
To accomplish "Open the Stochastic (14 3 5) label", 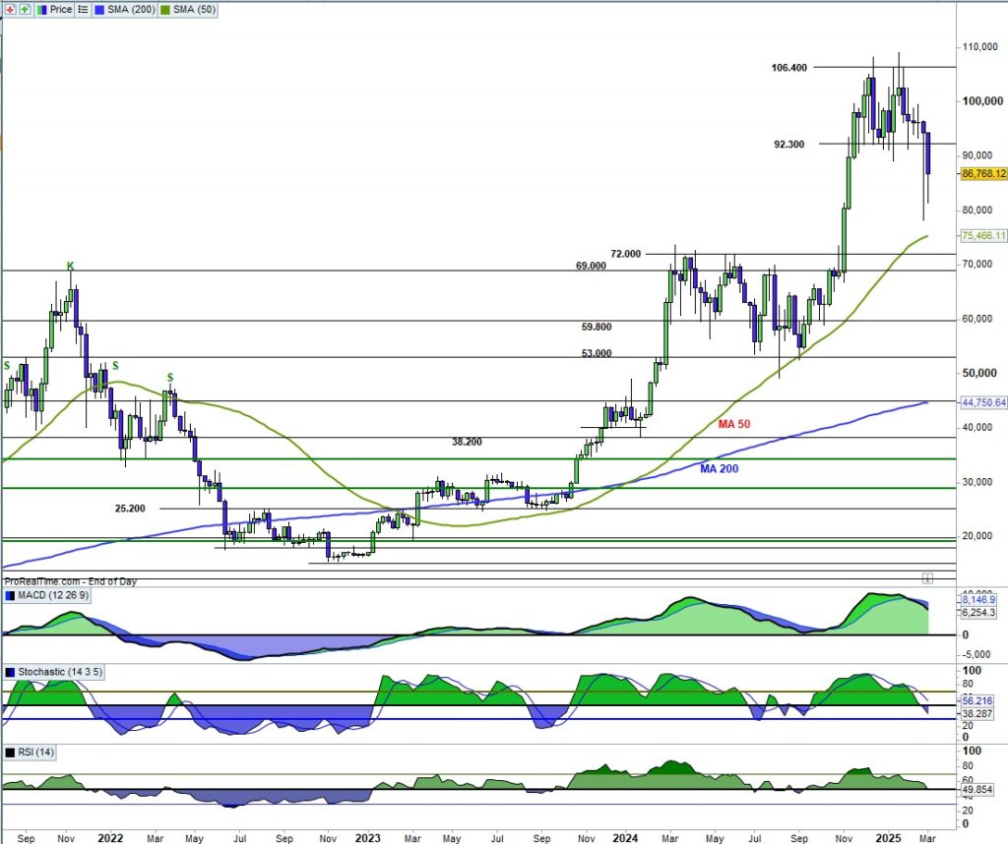I will coord(59,672).
